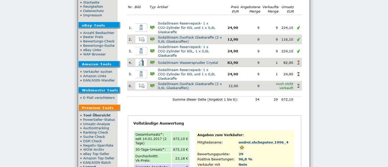Open the product thumbnail in row 6

(x=141, y=86)
